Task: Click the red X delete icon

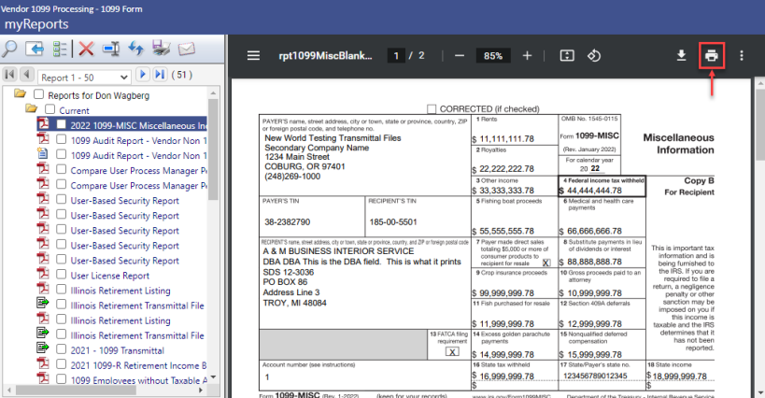Action: pos(86,49)
